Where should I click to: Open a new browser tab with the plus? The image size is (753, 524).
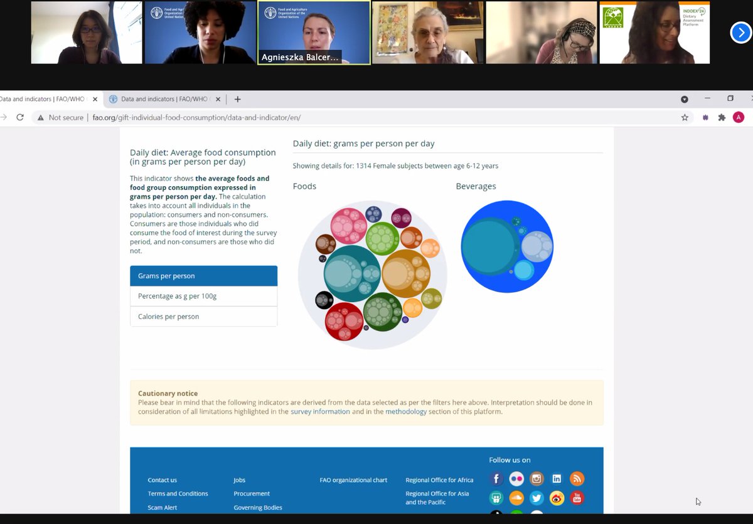click(237, 99)
